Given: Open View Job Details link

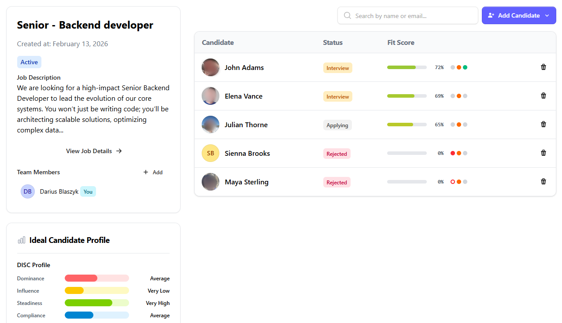Looking at the screenshot, I should 94,151.
